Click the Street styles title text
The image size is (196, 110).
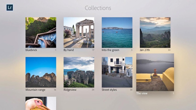109,90
